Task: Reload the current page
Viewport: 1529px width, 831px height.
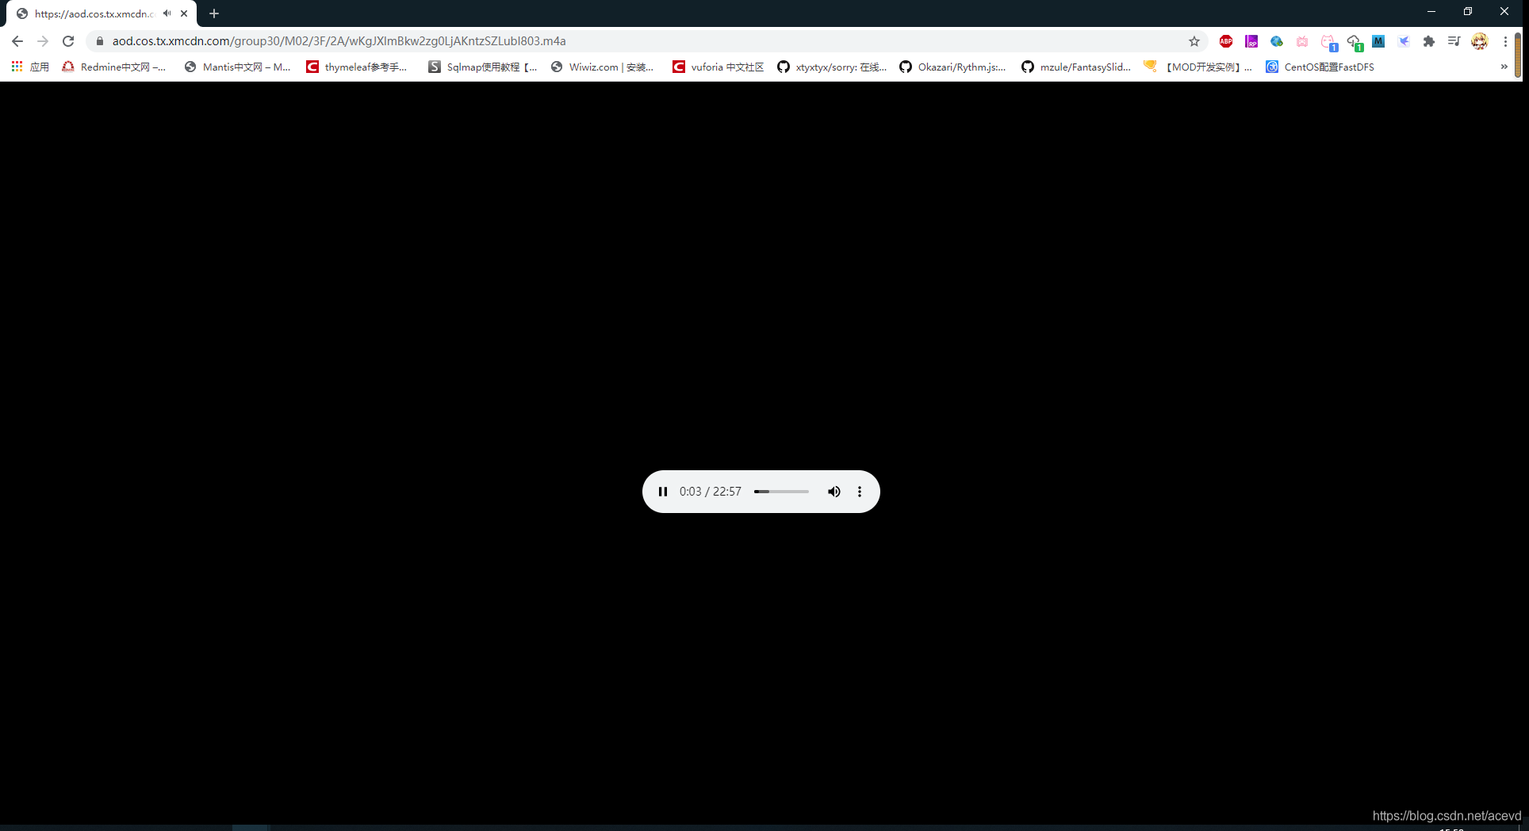Action: click(68, 41)
